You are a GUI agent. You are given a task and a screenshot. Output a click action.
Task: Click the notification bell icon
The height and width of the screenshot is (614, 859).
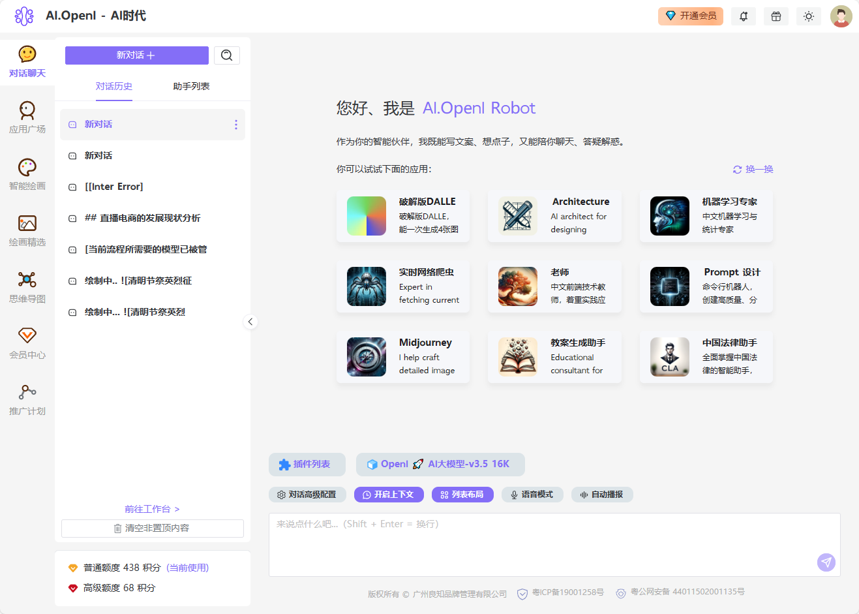pos(744,16)
